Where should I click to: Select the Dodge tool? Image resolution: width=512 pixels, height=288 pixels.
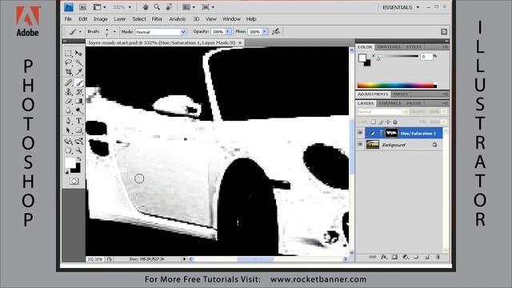click(78, 110)
